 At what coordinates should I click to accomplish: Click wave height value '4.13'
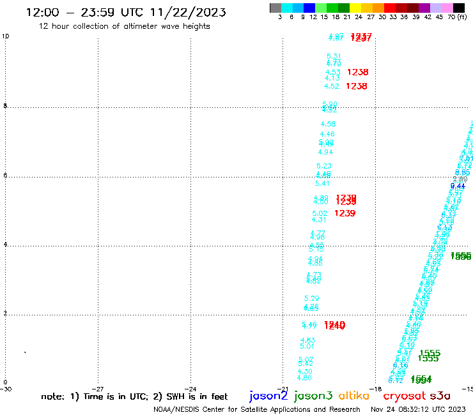332,79
